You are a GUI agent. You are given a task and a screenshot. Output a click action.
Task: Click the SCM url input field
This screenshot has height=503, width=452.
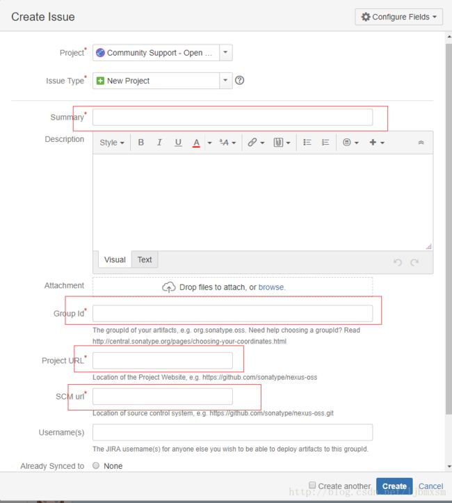pyautogui.click(x=163, y=397)
